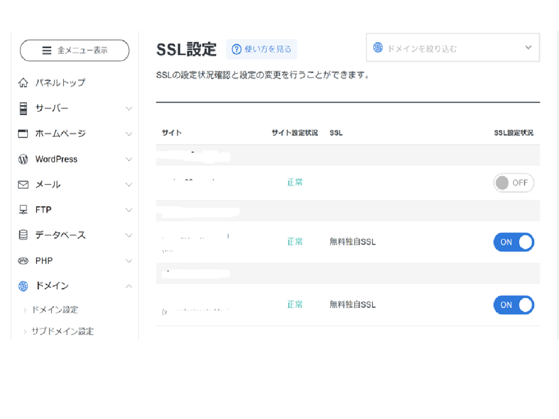Select the サーバー server icon in sidebar
This screenshot has height=419, width=559.
23,108
